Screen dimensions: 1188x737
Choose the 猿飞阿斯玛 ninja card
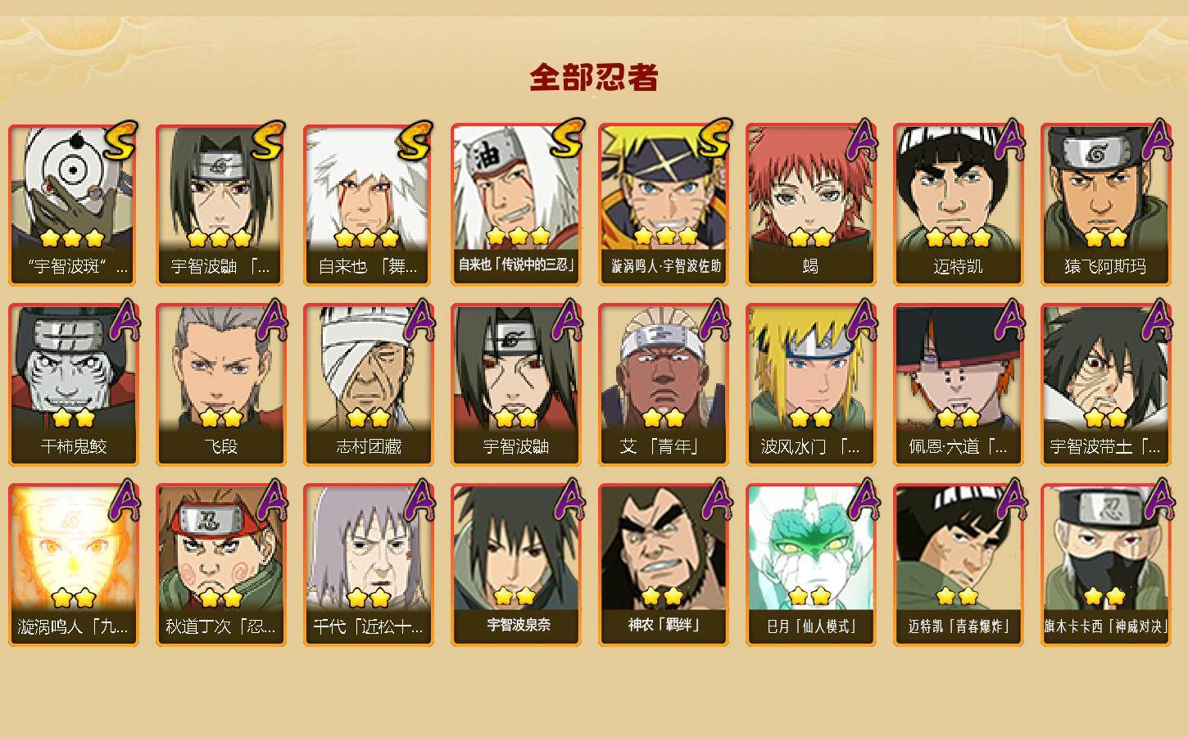(x=1105, y=205)
